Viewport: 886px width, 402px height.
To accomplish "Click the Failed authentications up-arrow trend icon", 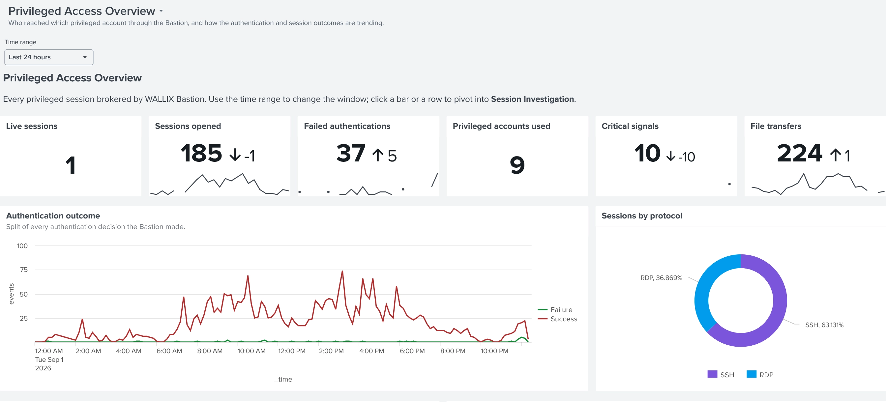I will pyautogui.click(x=378, y=155).
